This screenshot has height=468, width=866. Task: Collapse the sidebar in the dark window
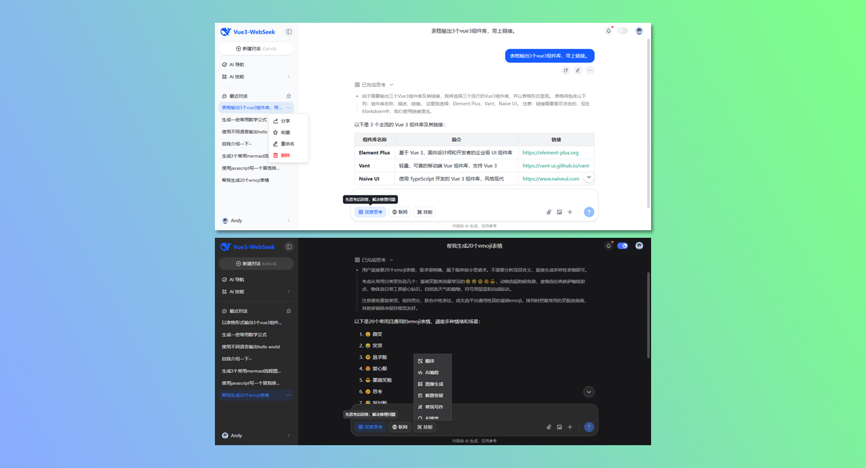289,247
